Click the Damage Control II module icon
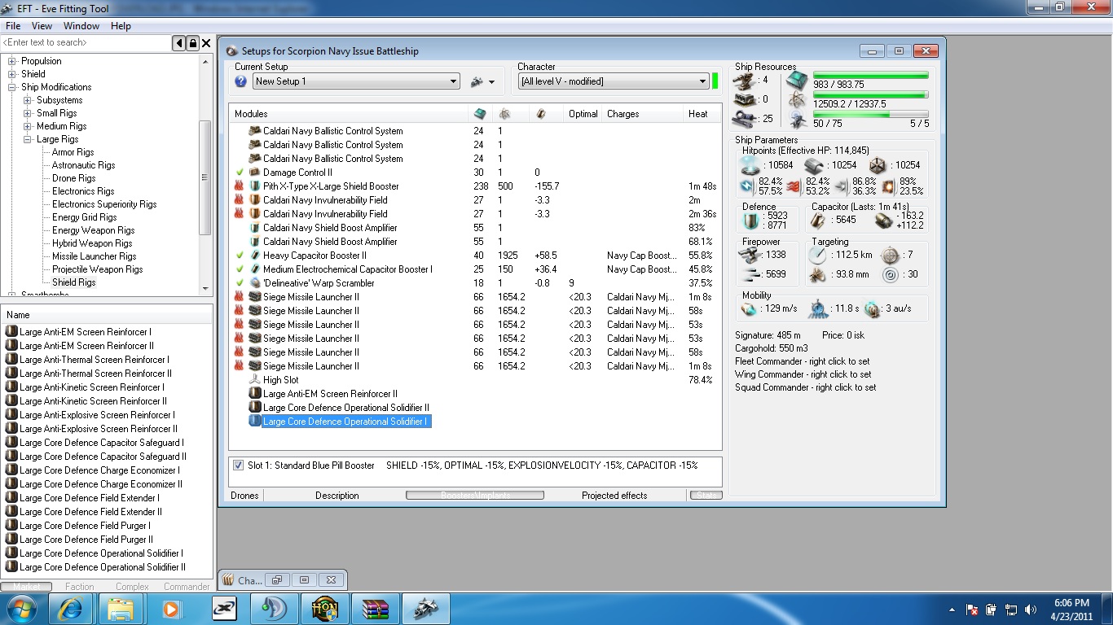 pyautogui.click(x=254, y=173)
